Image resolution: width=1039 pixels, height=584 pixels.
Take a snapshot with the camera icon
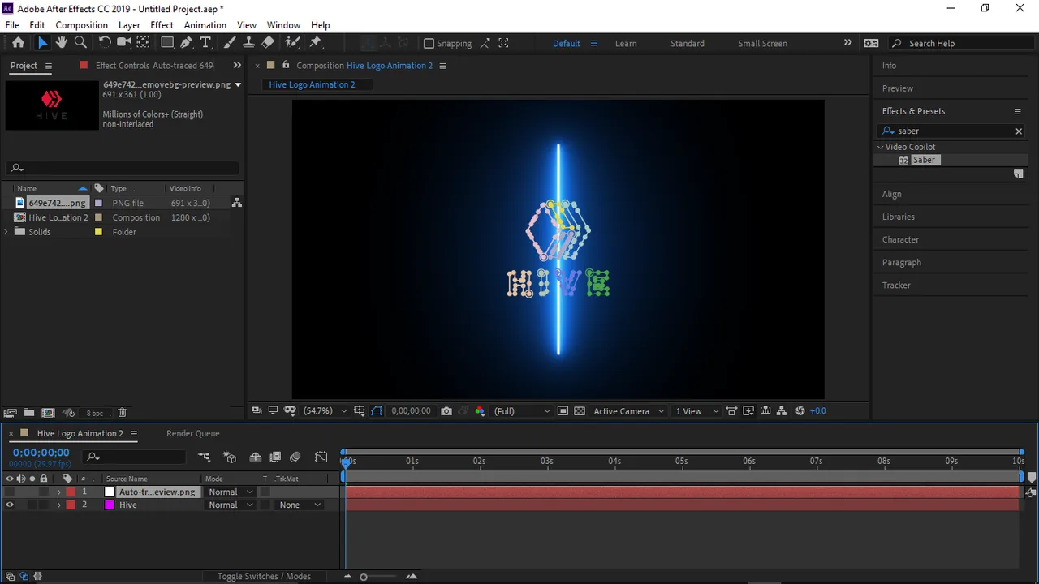(446, 411)
